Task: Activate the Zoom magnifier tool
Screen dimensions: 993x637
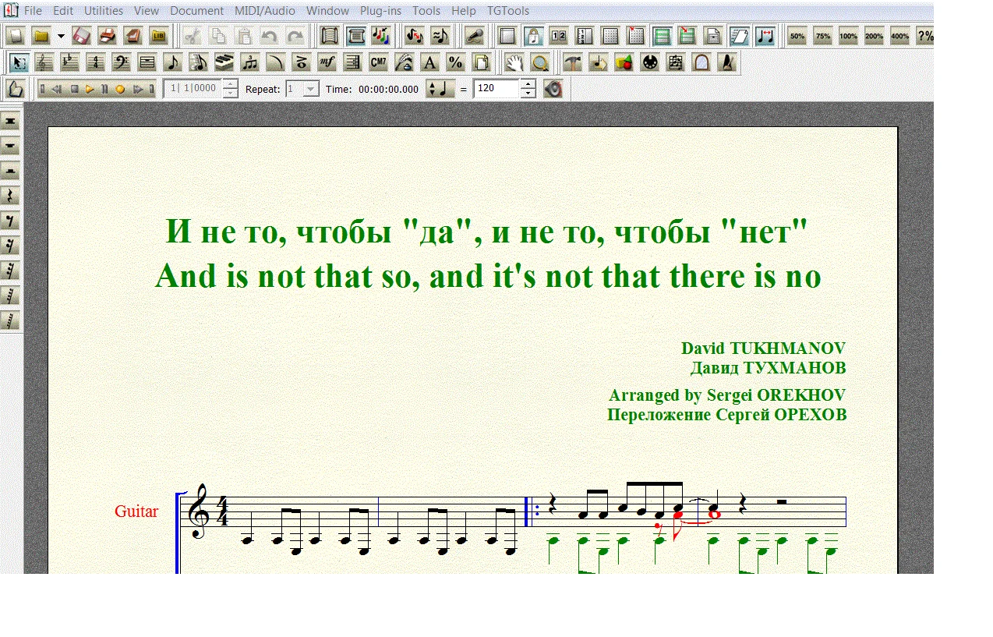Action: tap(539, 62)
